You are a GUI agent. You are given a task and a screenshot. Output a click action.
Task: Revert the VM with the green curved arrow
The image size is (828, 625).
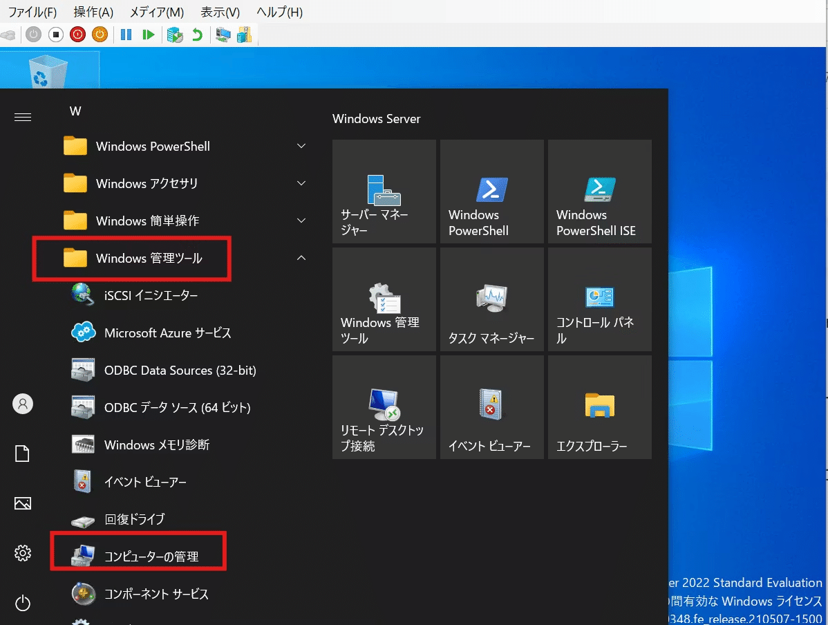point(197,34)
